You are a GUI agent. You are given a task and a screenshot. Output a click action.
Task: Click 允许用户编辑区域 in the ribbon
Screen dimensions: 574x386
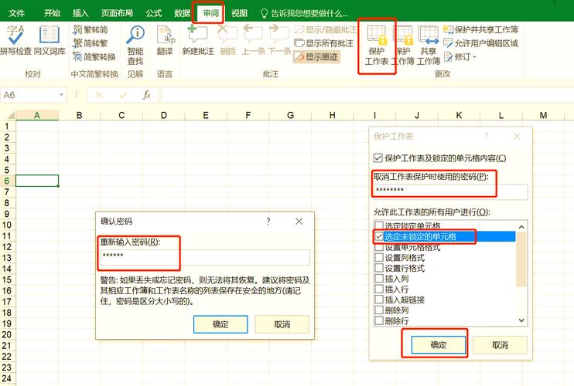[481, 43]
